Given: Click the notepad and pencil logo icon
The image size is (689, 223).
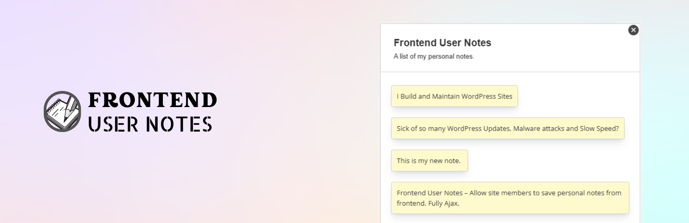Looking at the screenshot, I should [62, 111].
